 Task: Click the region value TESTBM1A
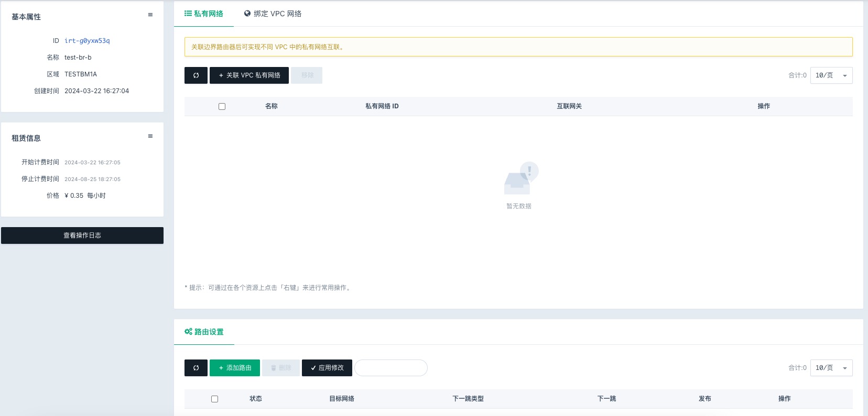point(81,74)
